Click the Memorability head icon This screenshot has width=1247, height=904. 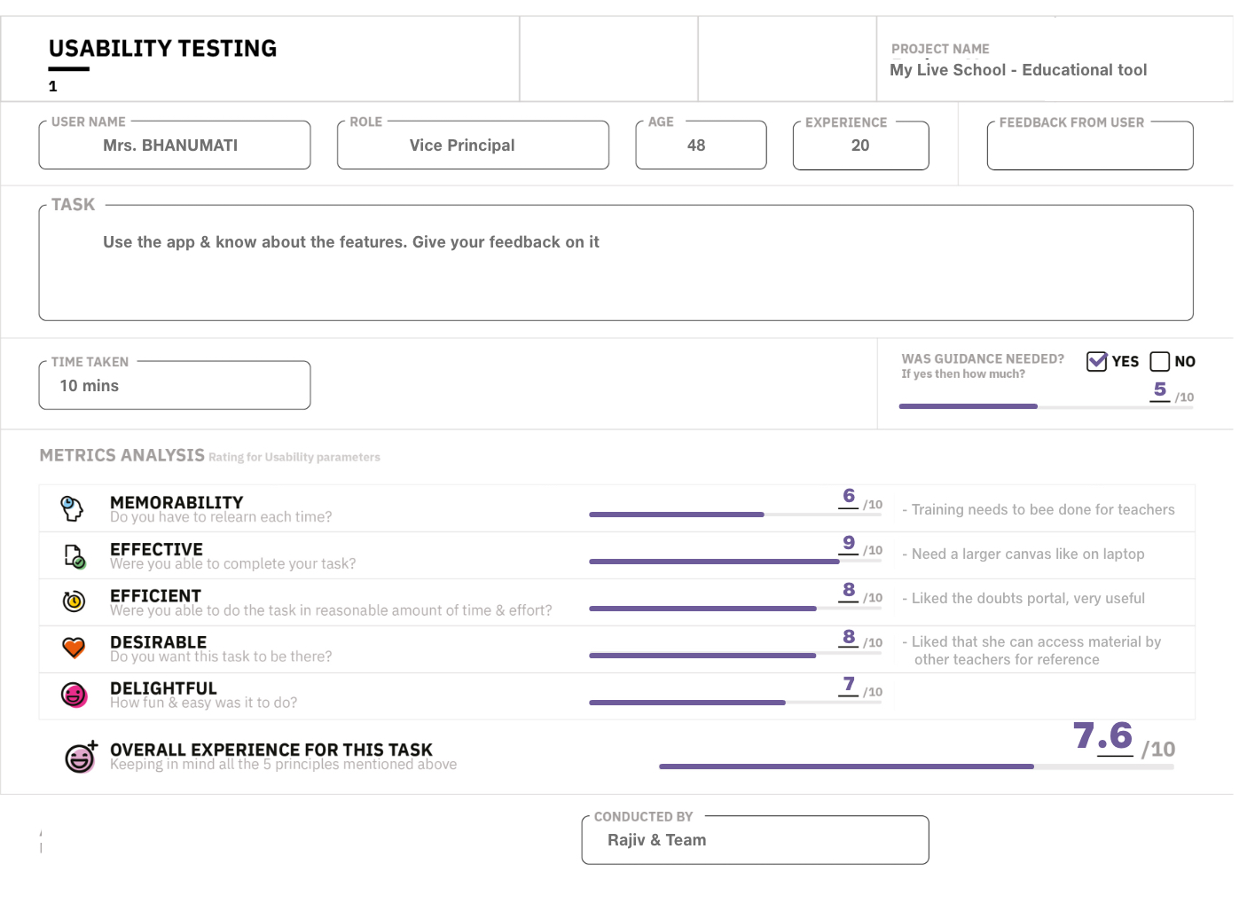coord(72,508)
